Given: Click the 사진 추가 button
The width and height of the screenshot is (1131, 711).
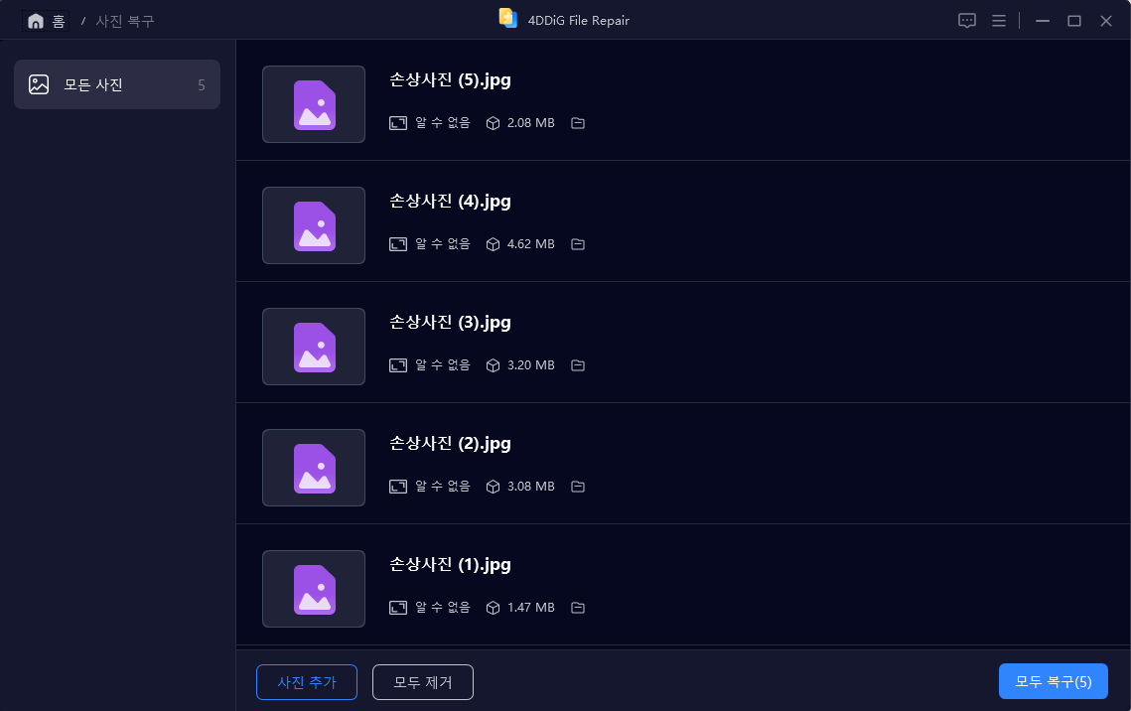Looking at the screenshot, I should click(x=307, y=682).
